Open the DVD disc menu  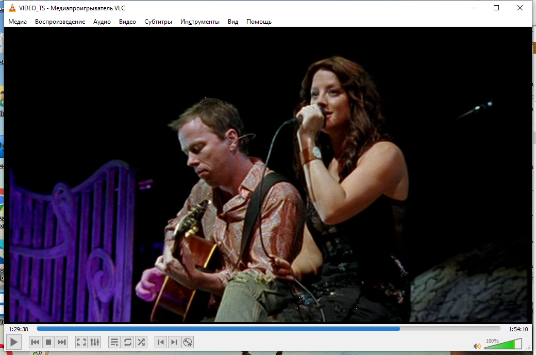(x=187, y=342)
